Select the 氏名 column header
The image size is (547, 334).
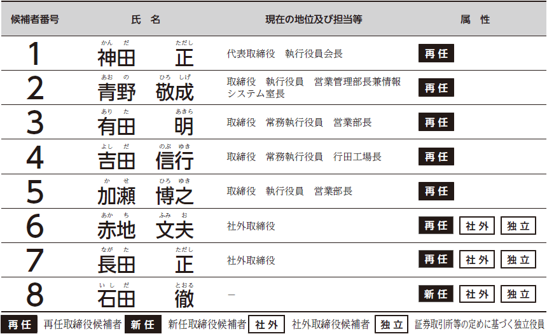coord(146,19)
